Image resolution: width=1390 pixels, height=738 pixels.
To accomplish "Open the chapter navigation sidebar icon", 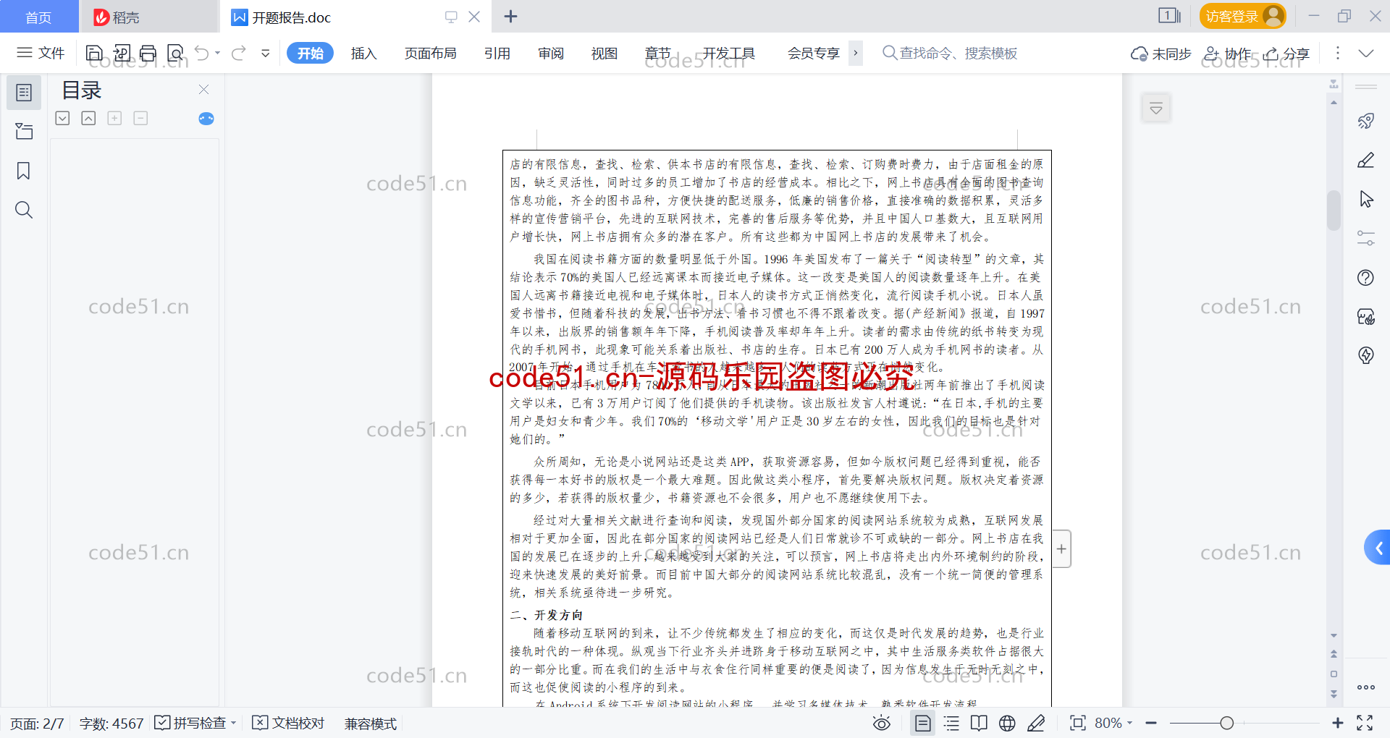I will [24, 131].
